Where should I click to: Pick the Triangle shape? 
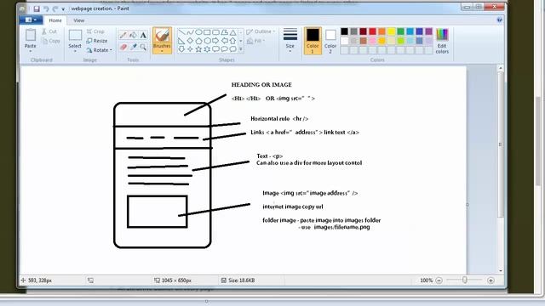[232, 32]
